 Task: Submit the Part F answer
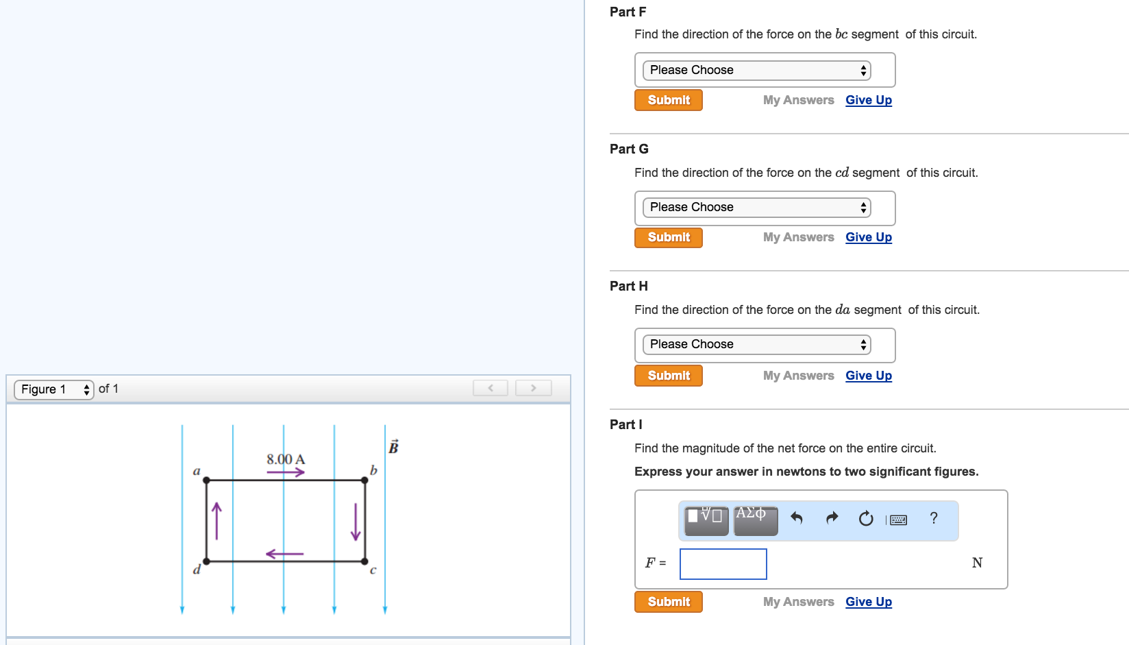pyautogui.click(x=668, y=99)
